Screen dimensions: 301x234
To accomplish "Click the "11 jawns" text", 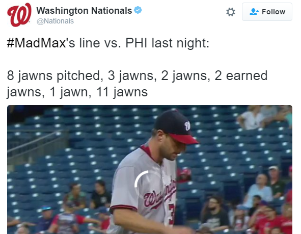I will pos(122,92).
